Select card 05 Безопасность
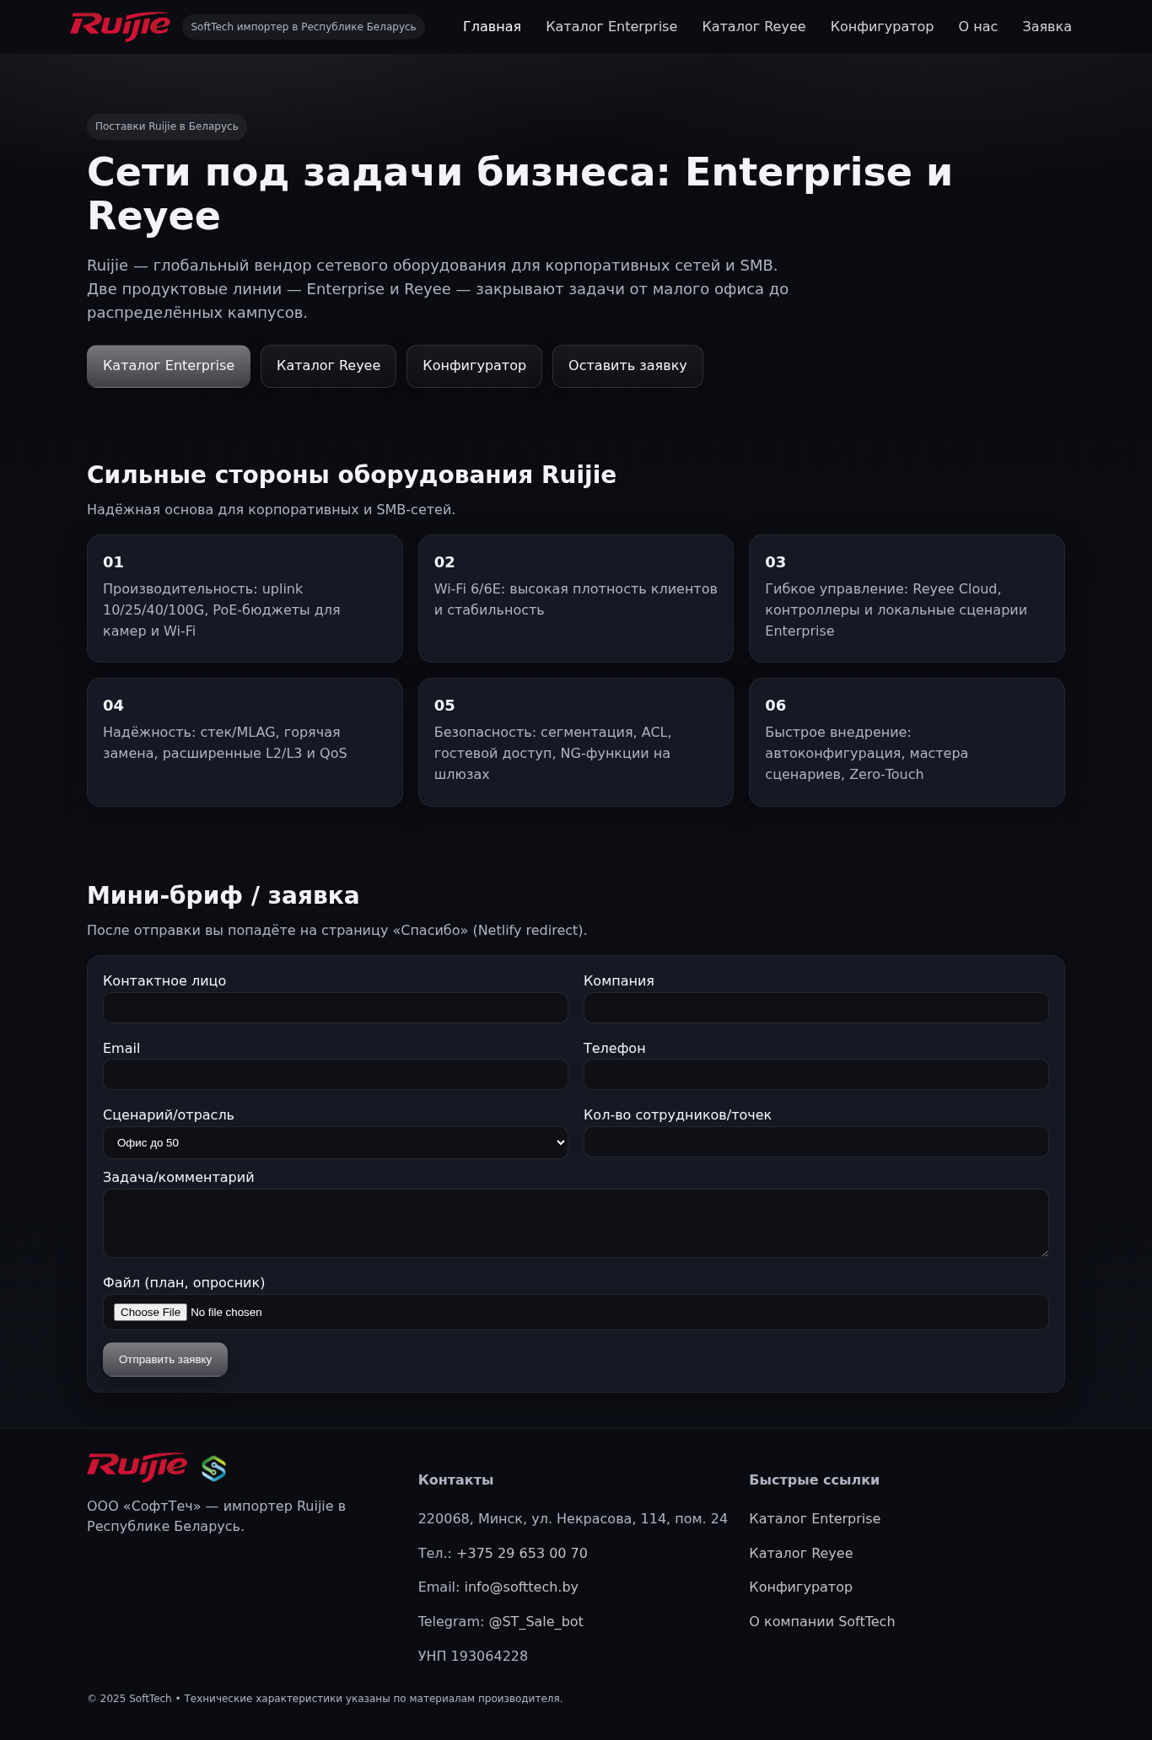 [x=576, y=742]
